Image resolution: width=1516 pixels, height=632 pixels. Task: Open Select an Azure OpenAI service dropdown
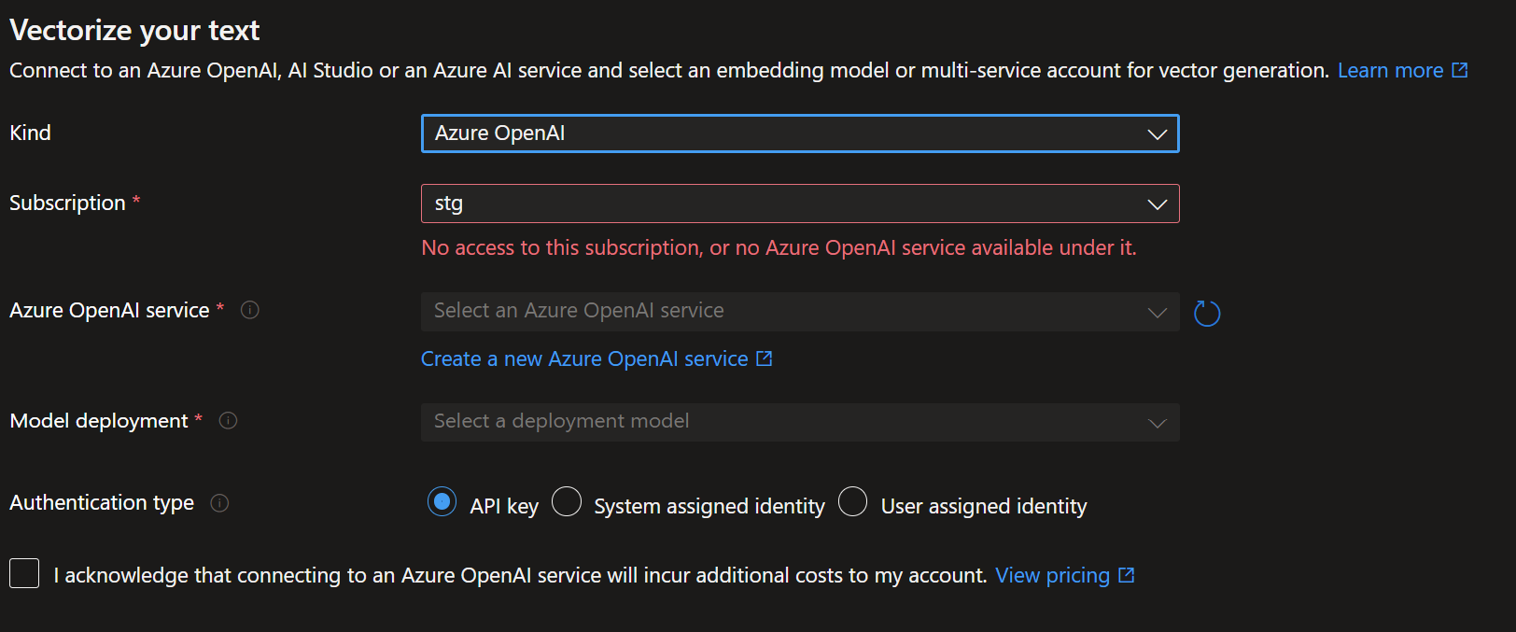[x=784, y=312]
